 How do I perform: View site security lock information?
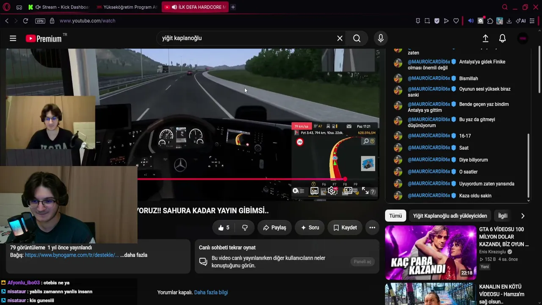click(x=52, y=21)
